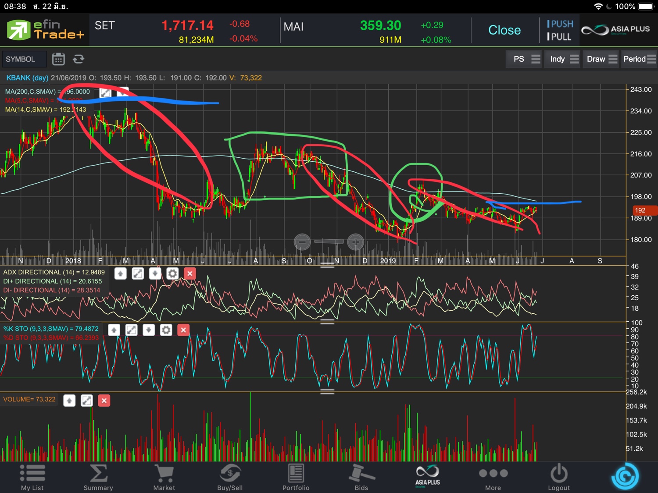Screen dimensions: 658x493
Task: Switch to PULL data mode
Action: tap(559, 37)
